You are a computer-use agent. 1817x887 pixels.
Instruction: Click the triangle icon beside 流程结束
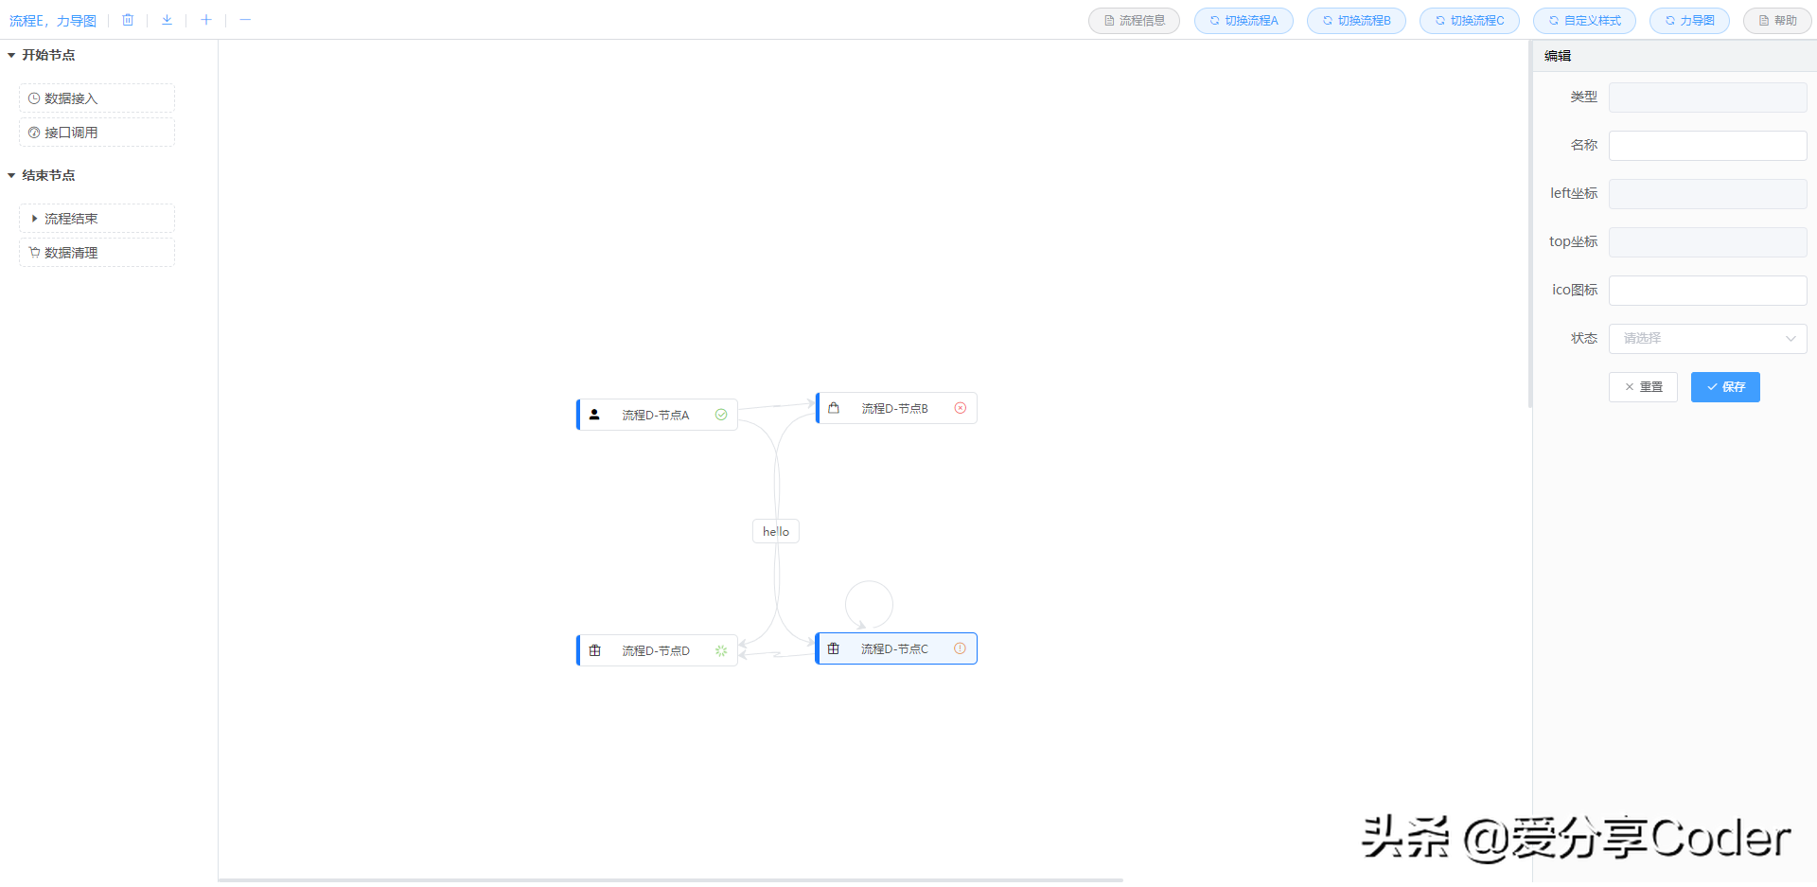(x=34, y=219)
